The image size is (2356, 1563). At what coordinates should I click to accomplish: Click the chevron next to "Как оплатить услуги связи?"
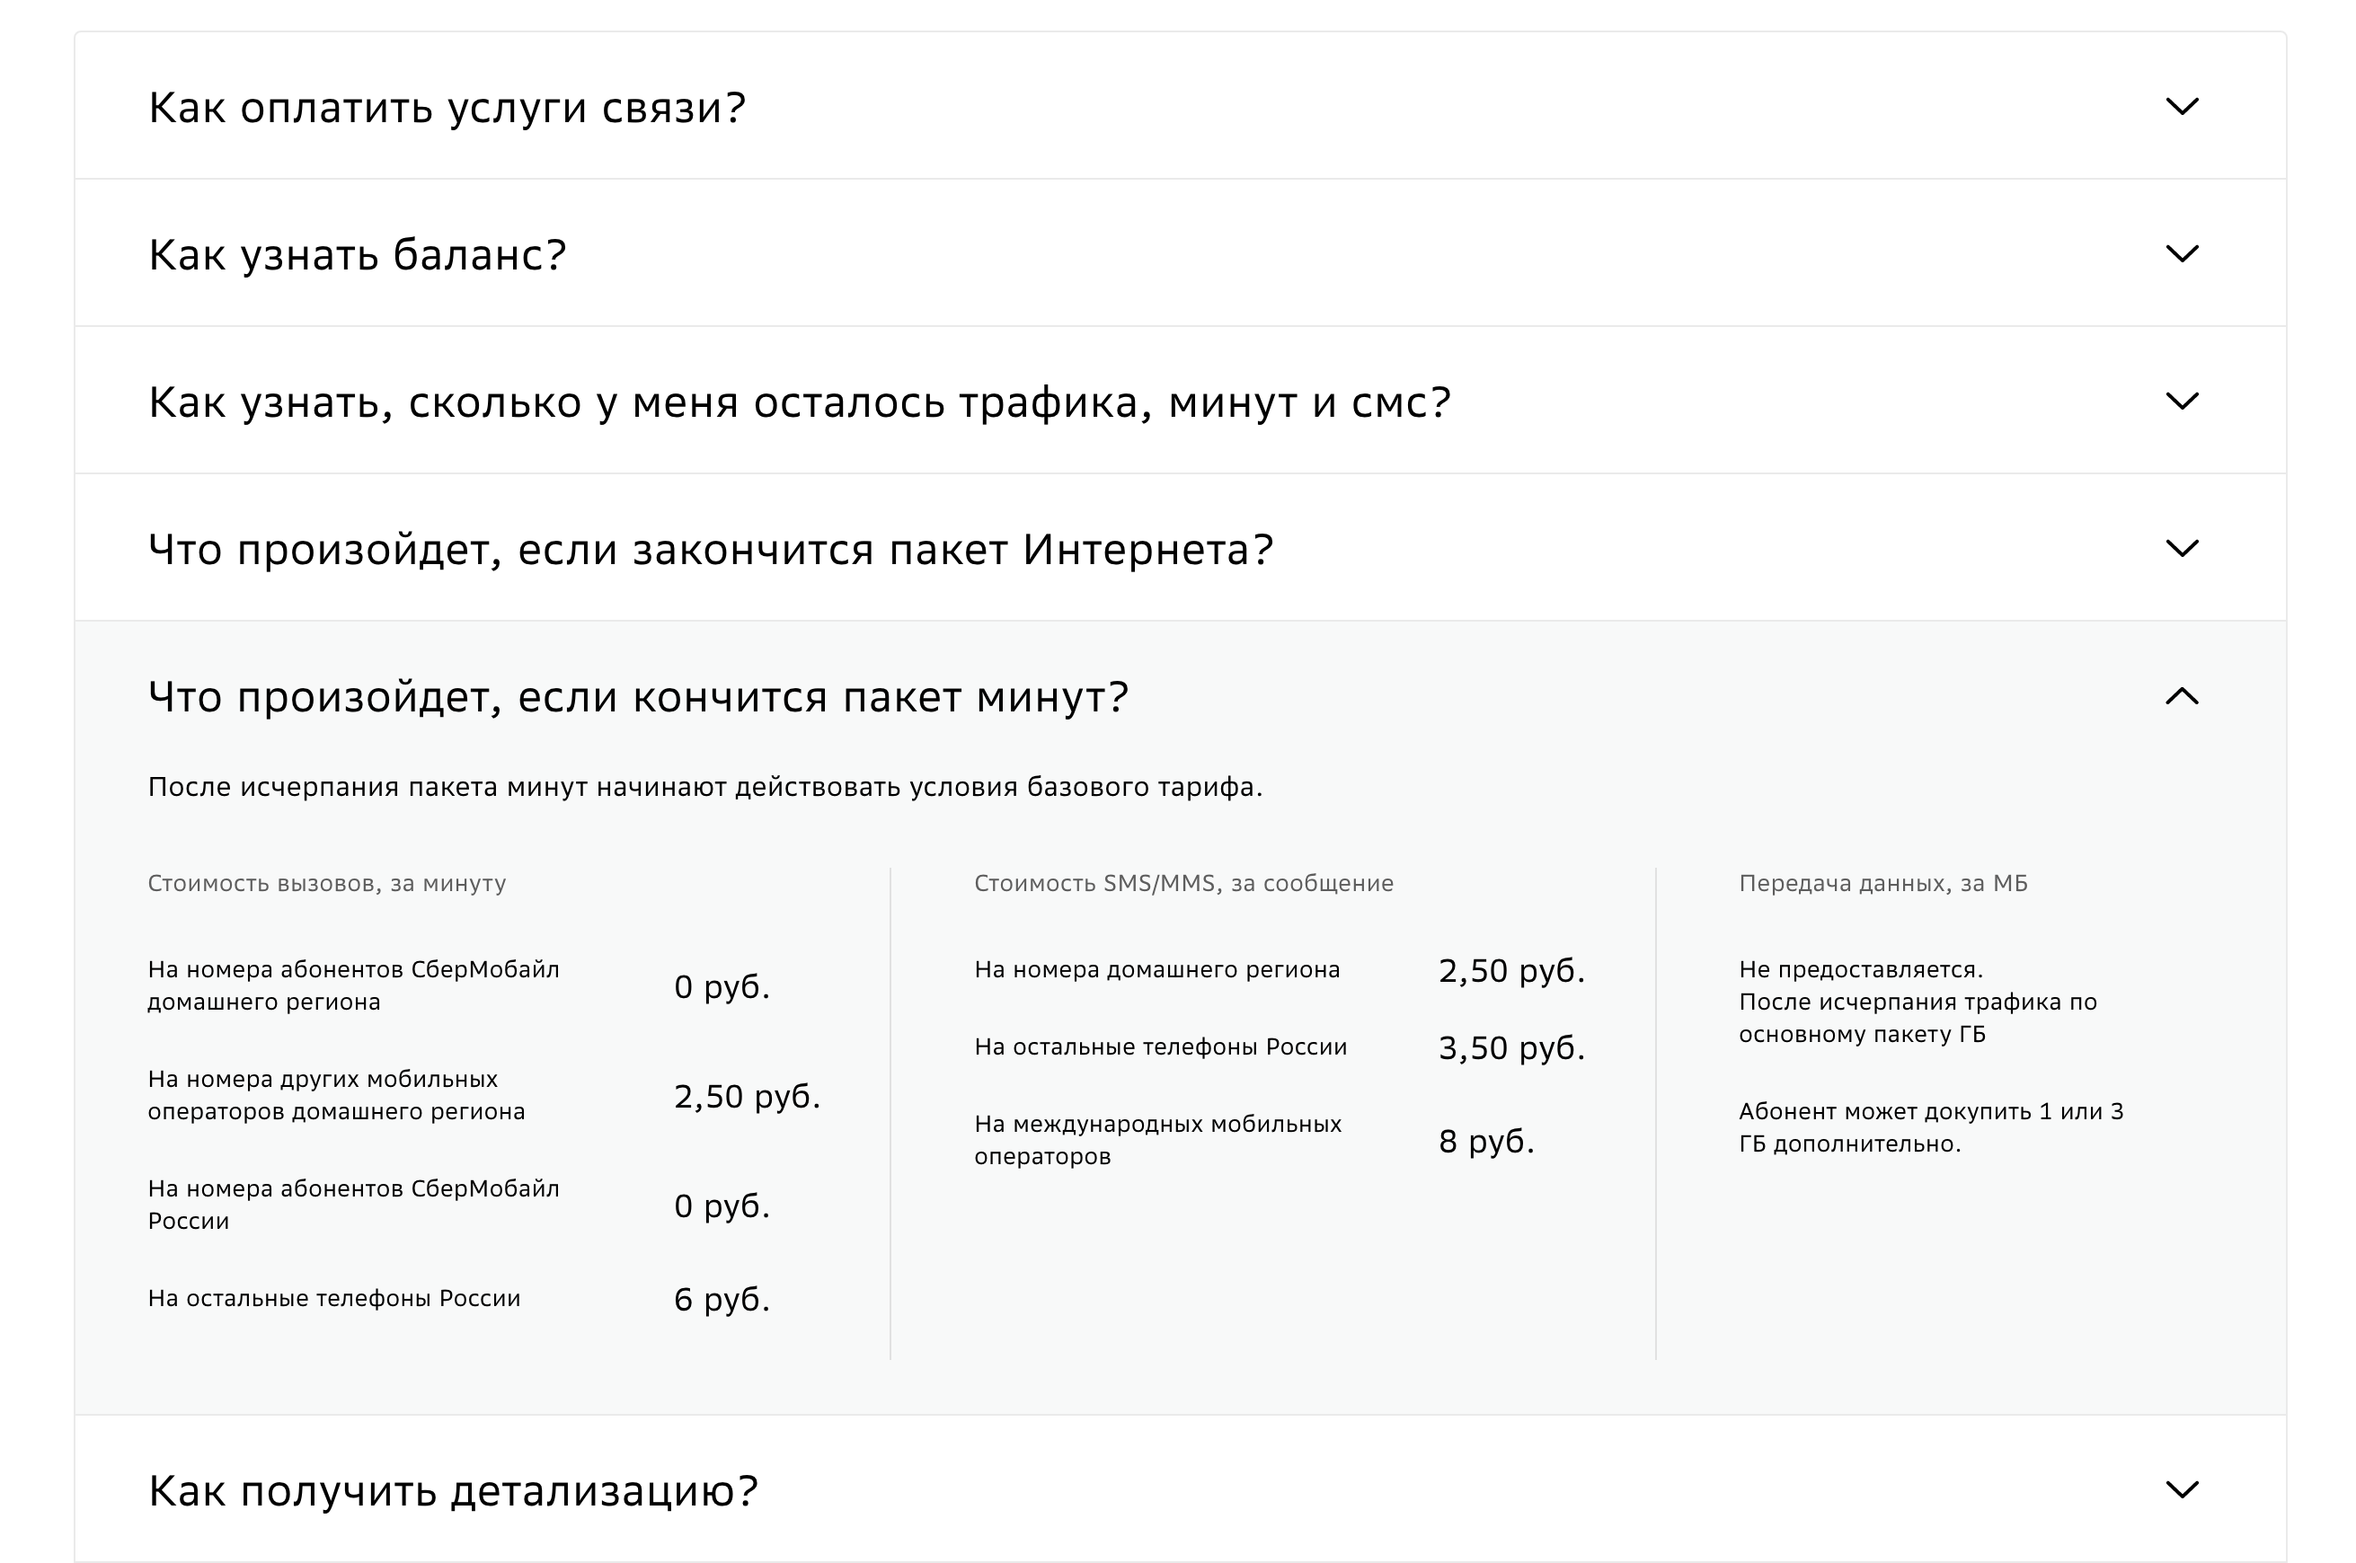coord(2183,105)
